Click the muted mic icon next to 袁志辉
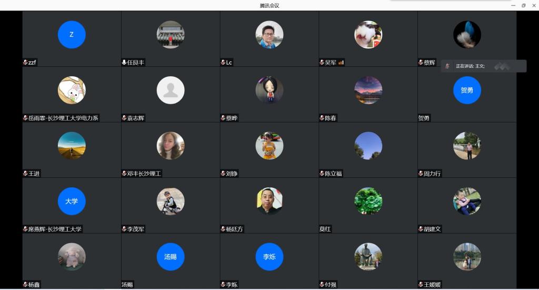Viewport: 539px width, 290px height. [124, 118]
